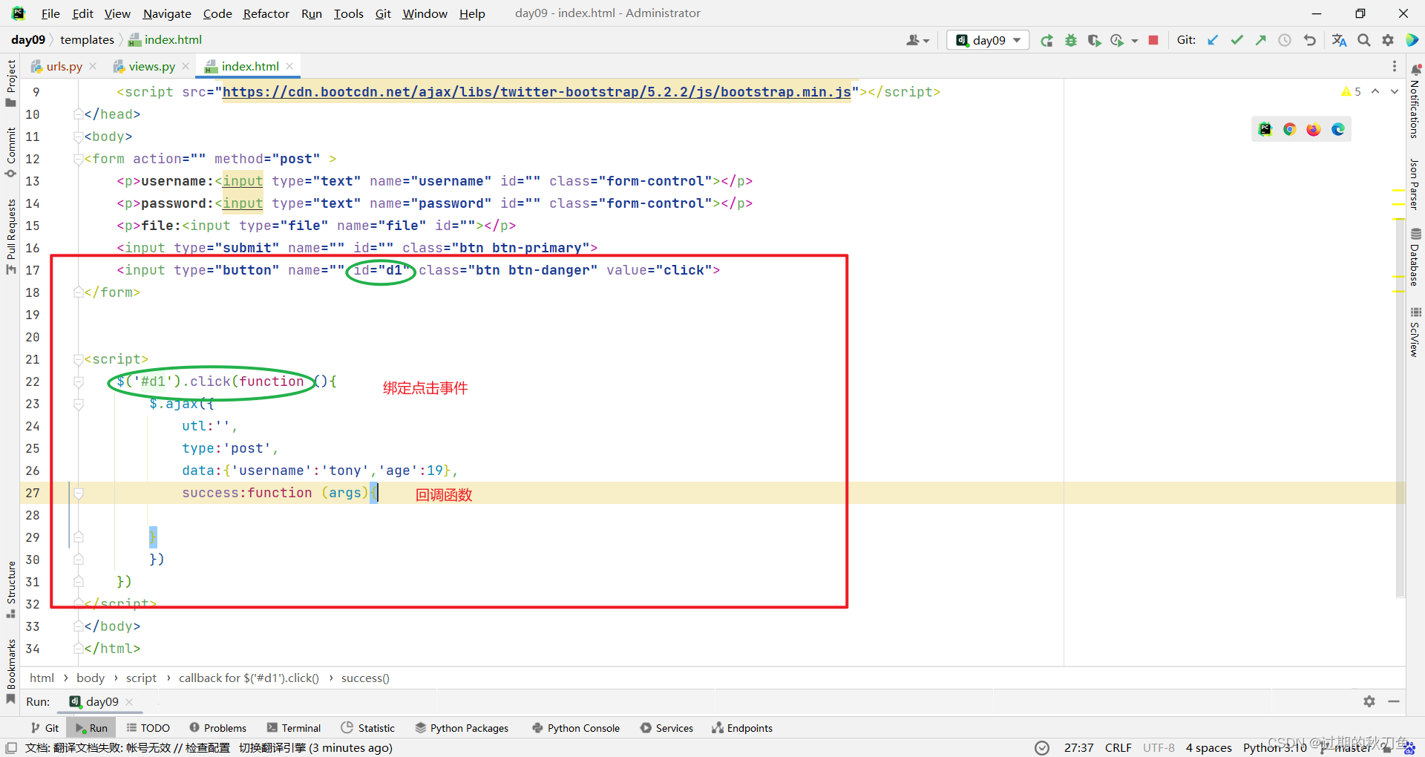Open preview in Chrome browser

1290,129
